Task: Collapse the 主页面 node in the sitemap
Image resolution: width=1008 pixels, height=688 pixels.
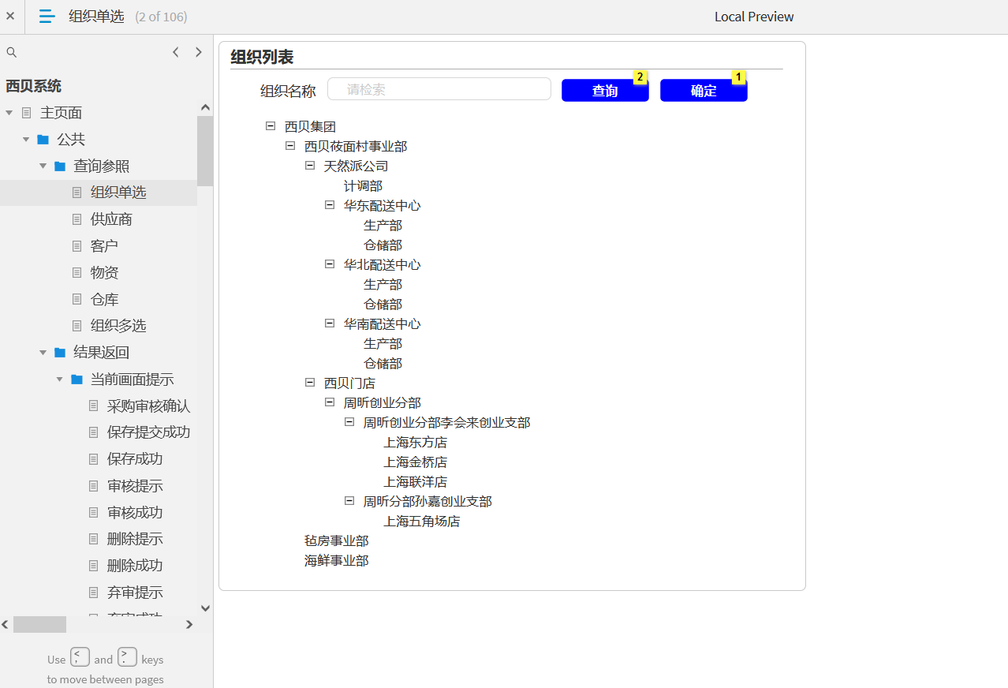Action: (x=9, y=113)
